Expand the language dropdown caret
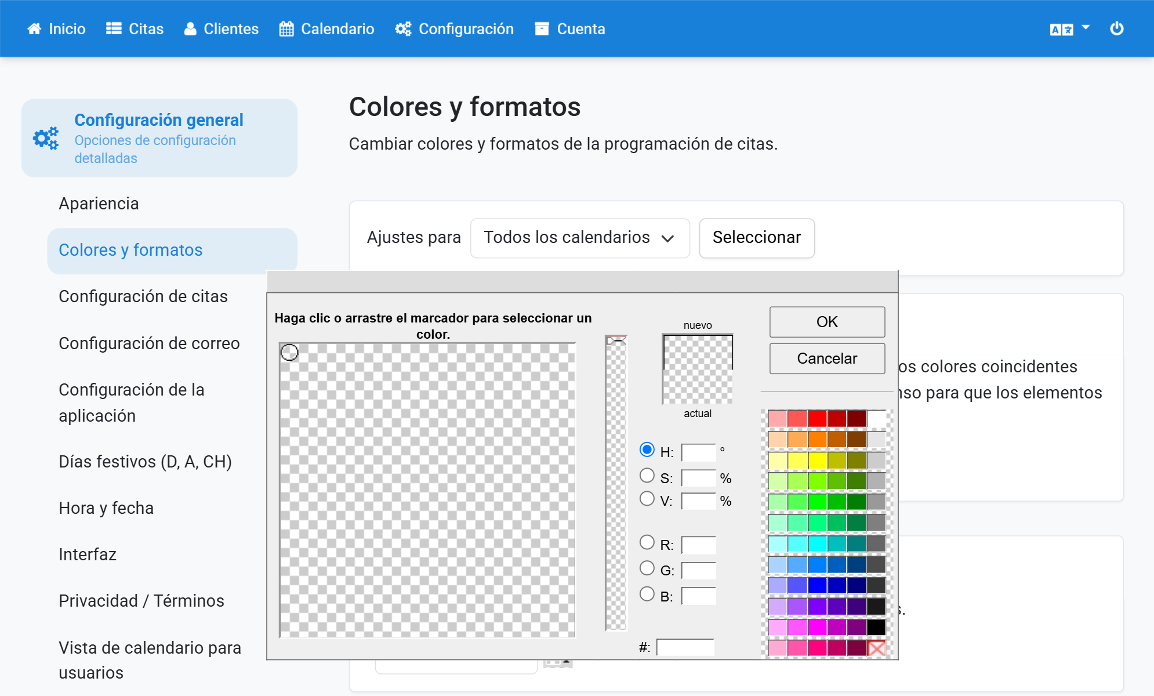Image resolution: width=1154 pixels, height=696 pixels. 1086,27
